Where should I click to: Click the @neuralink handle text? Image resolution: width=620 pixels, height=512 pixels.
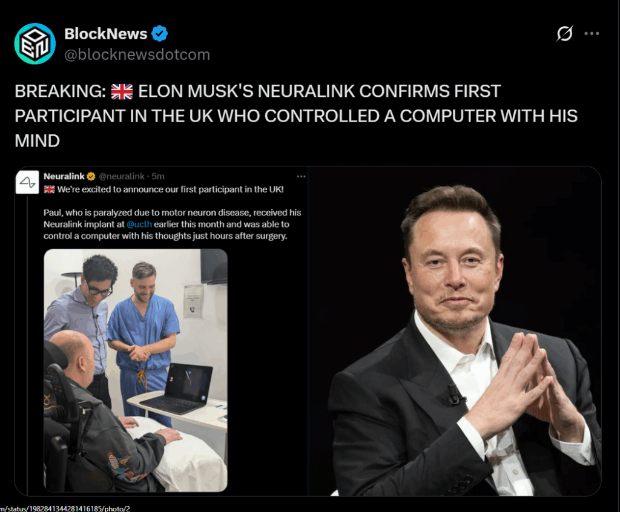click(x=122, y=176)
